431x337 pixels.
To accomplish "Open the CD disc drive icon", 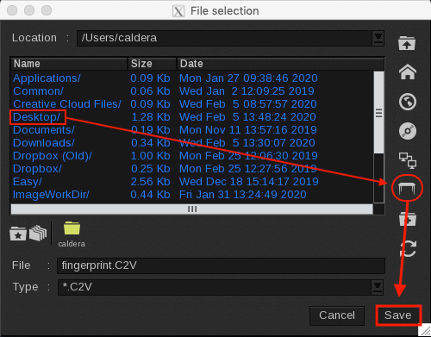I will click(x=408, y=131).
